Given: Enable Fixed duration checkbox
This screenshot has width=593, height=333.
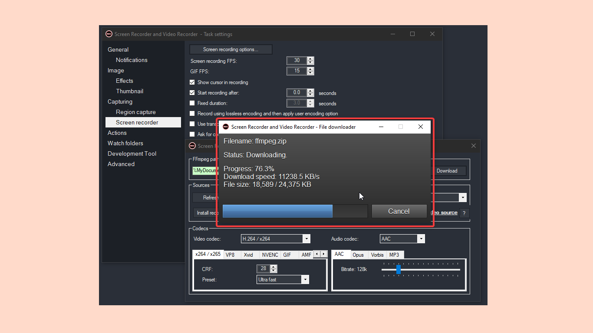Looking at the screenshot, I should [192, 103].
